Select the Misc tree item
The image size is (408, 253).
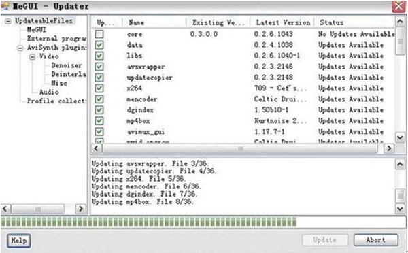(59, 83)
